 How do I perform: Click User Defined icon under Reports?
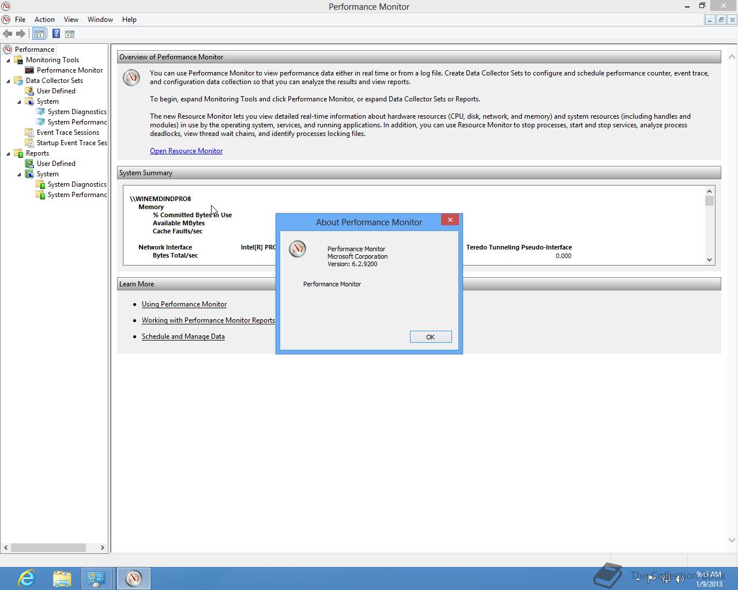pos(29,164)
